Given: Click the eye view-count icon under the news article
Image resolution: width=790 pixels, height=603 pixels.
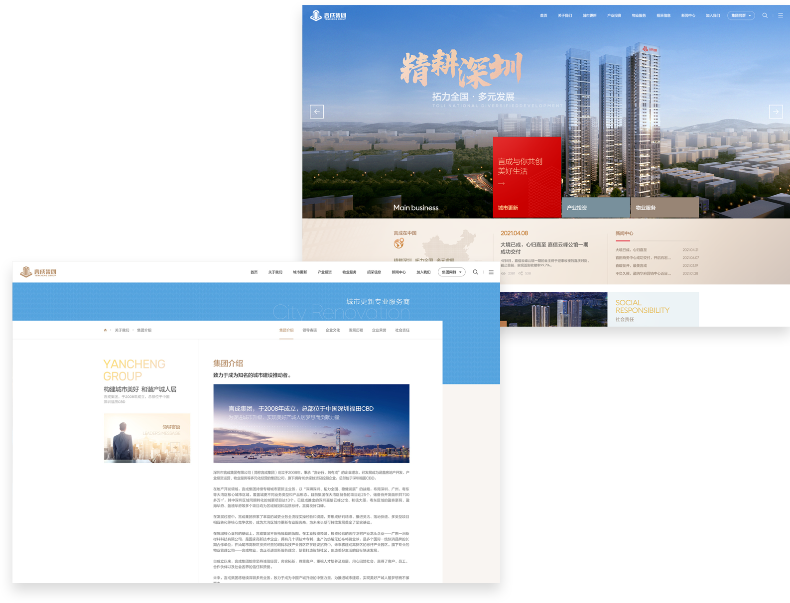Looking at the screenshot, I should pos(503,273).
